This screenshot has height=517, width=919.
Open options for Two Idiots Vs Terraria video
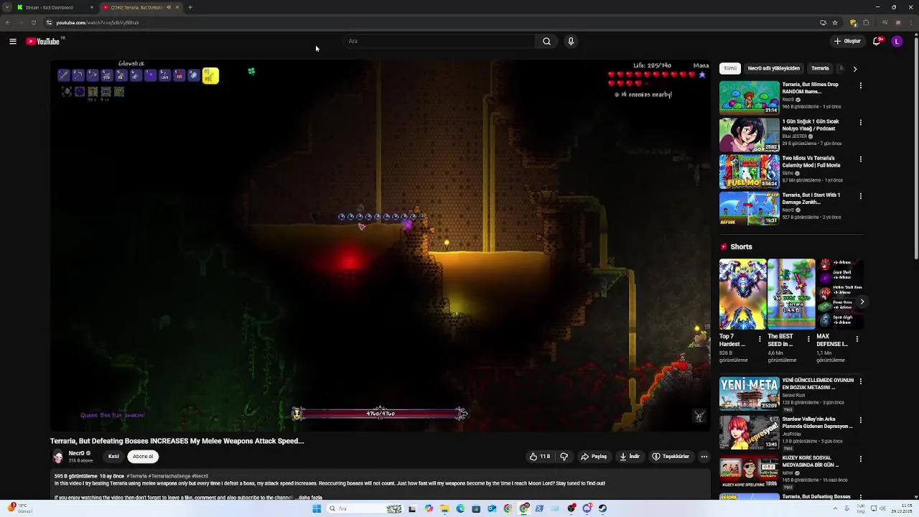coord(861,159)
